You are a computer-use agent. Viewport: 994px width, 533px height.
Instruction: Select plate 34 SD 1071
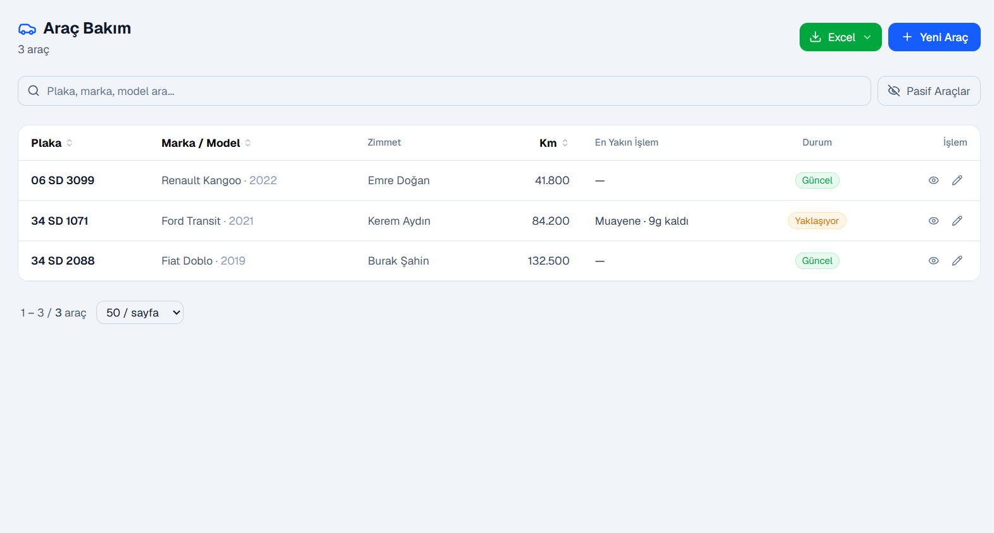click(x=60, y=221)
